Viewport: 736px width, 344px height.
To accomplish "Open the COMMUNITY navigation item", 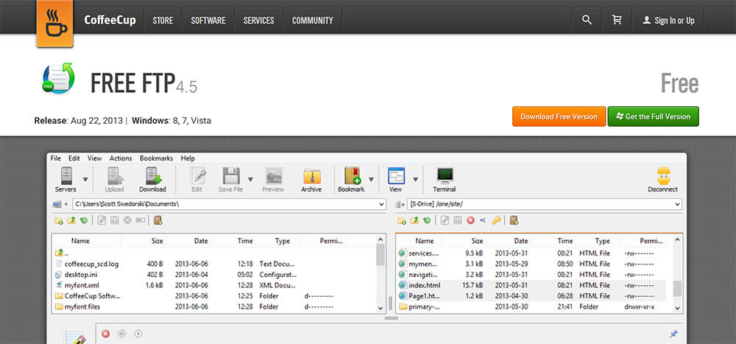I will [313, 21].
